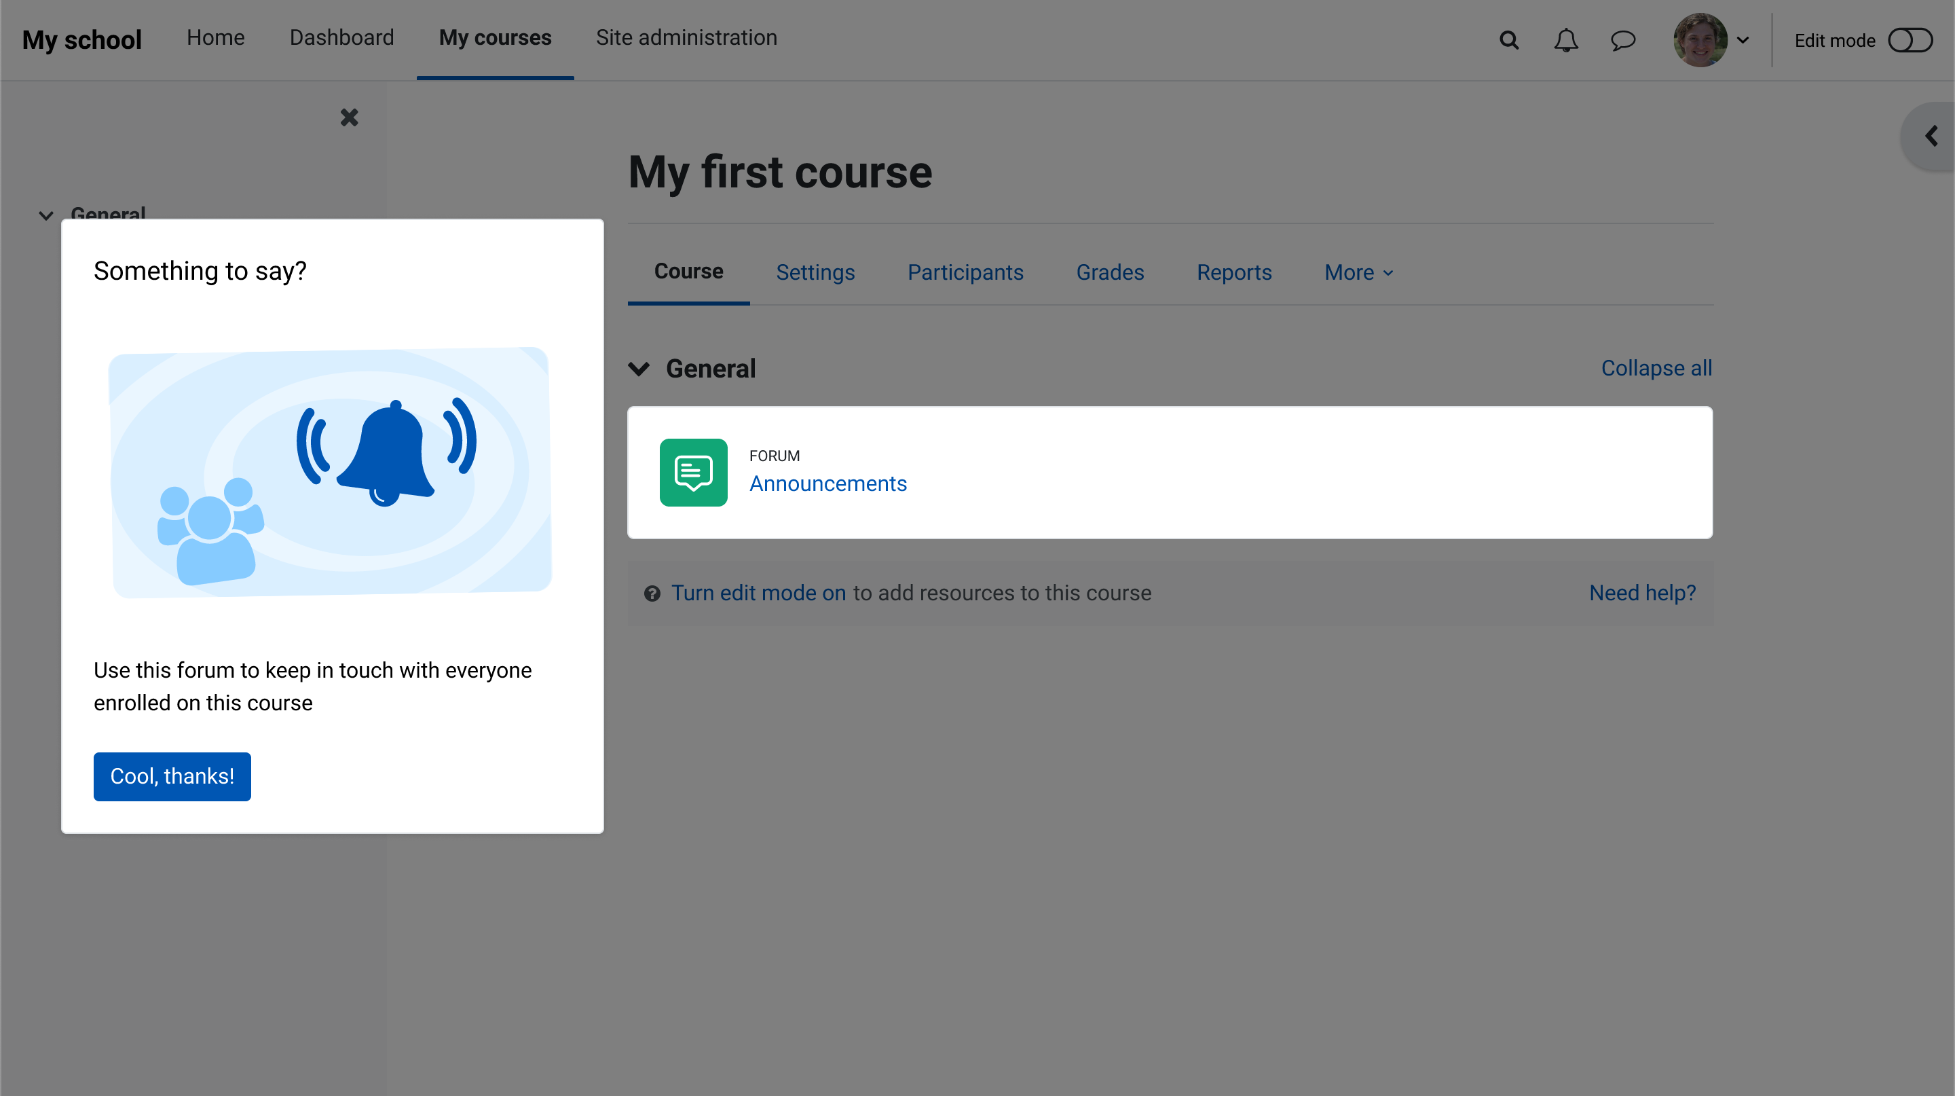Click the green forum activity icon
Image resolution: width=1955 pixels, height=1096 pixels.
(693, 472)
